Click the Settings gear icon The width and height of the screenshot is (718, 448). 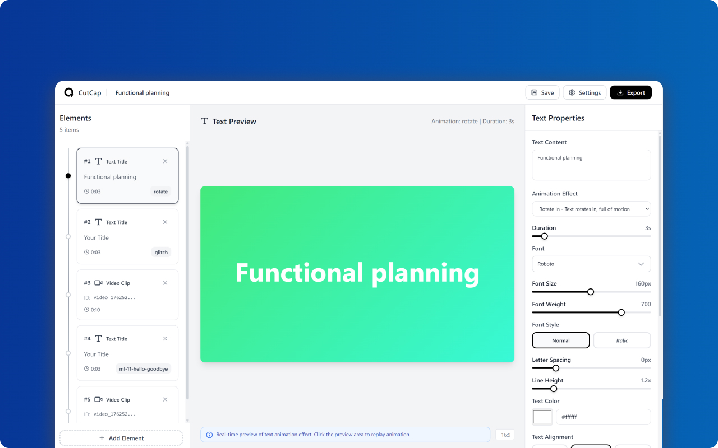(571, 92)
